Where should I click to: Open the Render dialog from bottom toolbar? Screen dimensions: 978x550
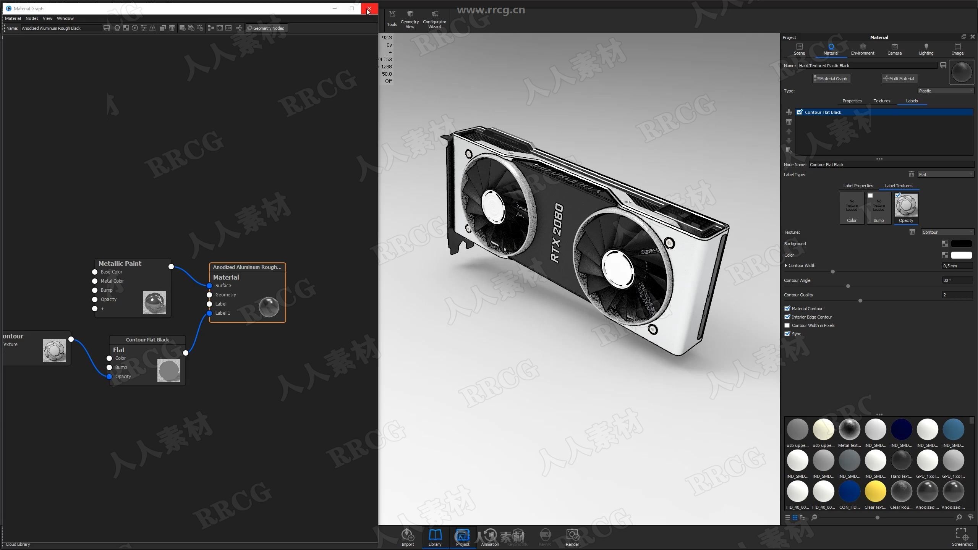572,537
